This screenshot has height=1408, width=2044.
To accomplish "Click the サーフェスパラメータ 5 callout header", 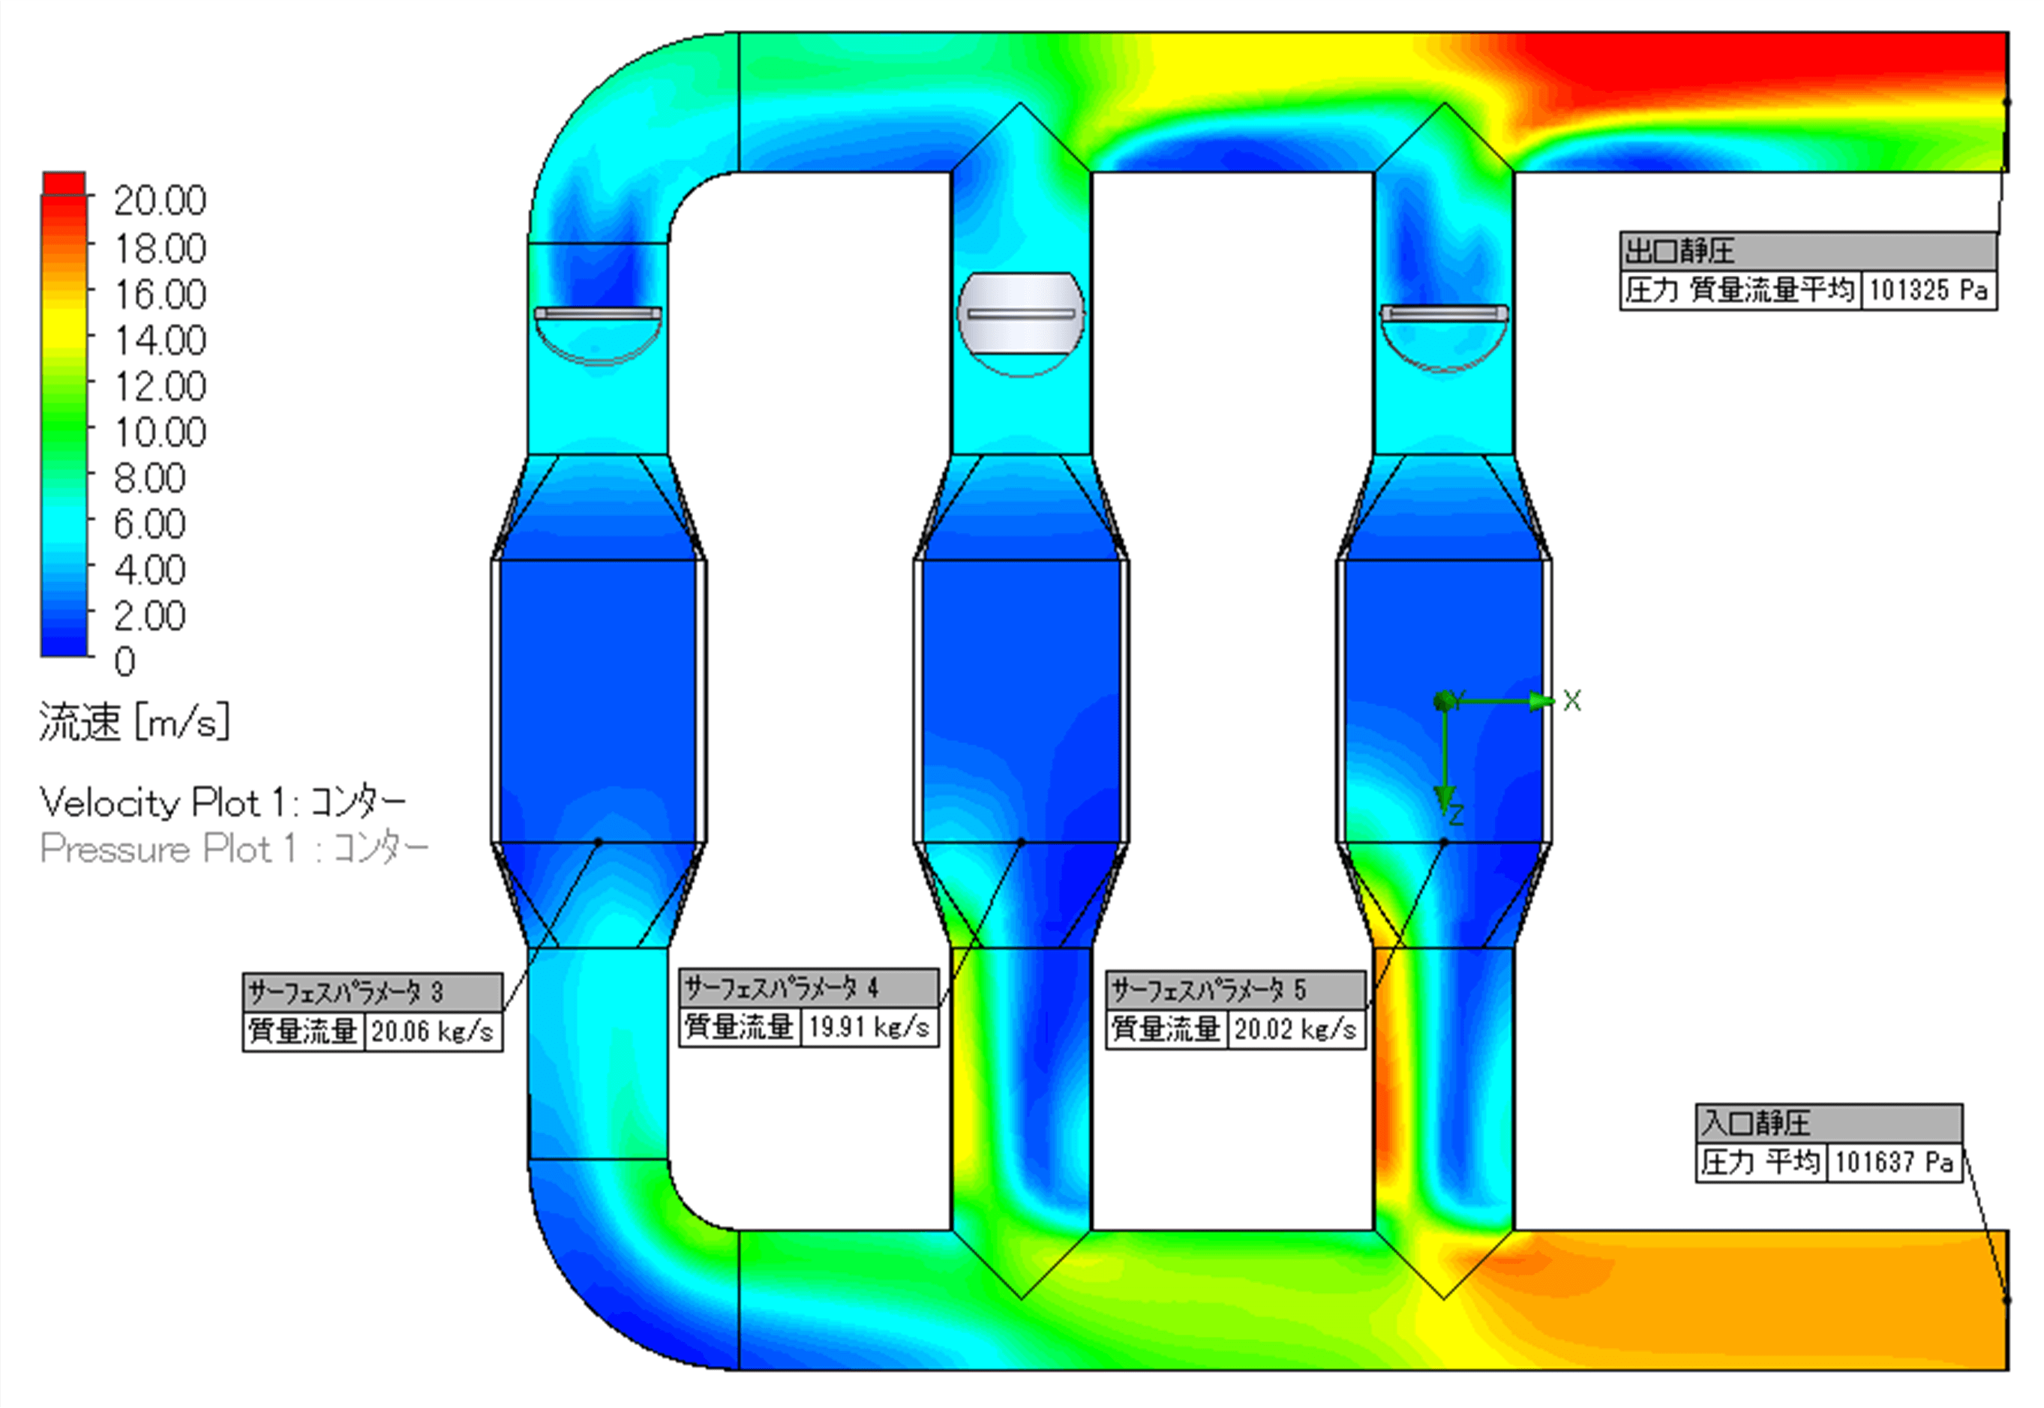I will (1235, 990).
